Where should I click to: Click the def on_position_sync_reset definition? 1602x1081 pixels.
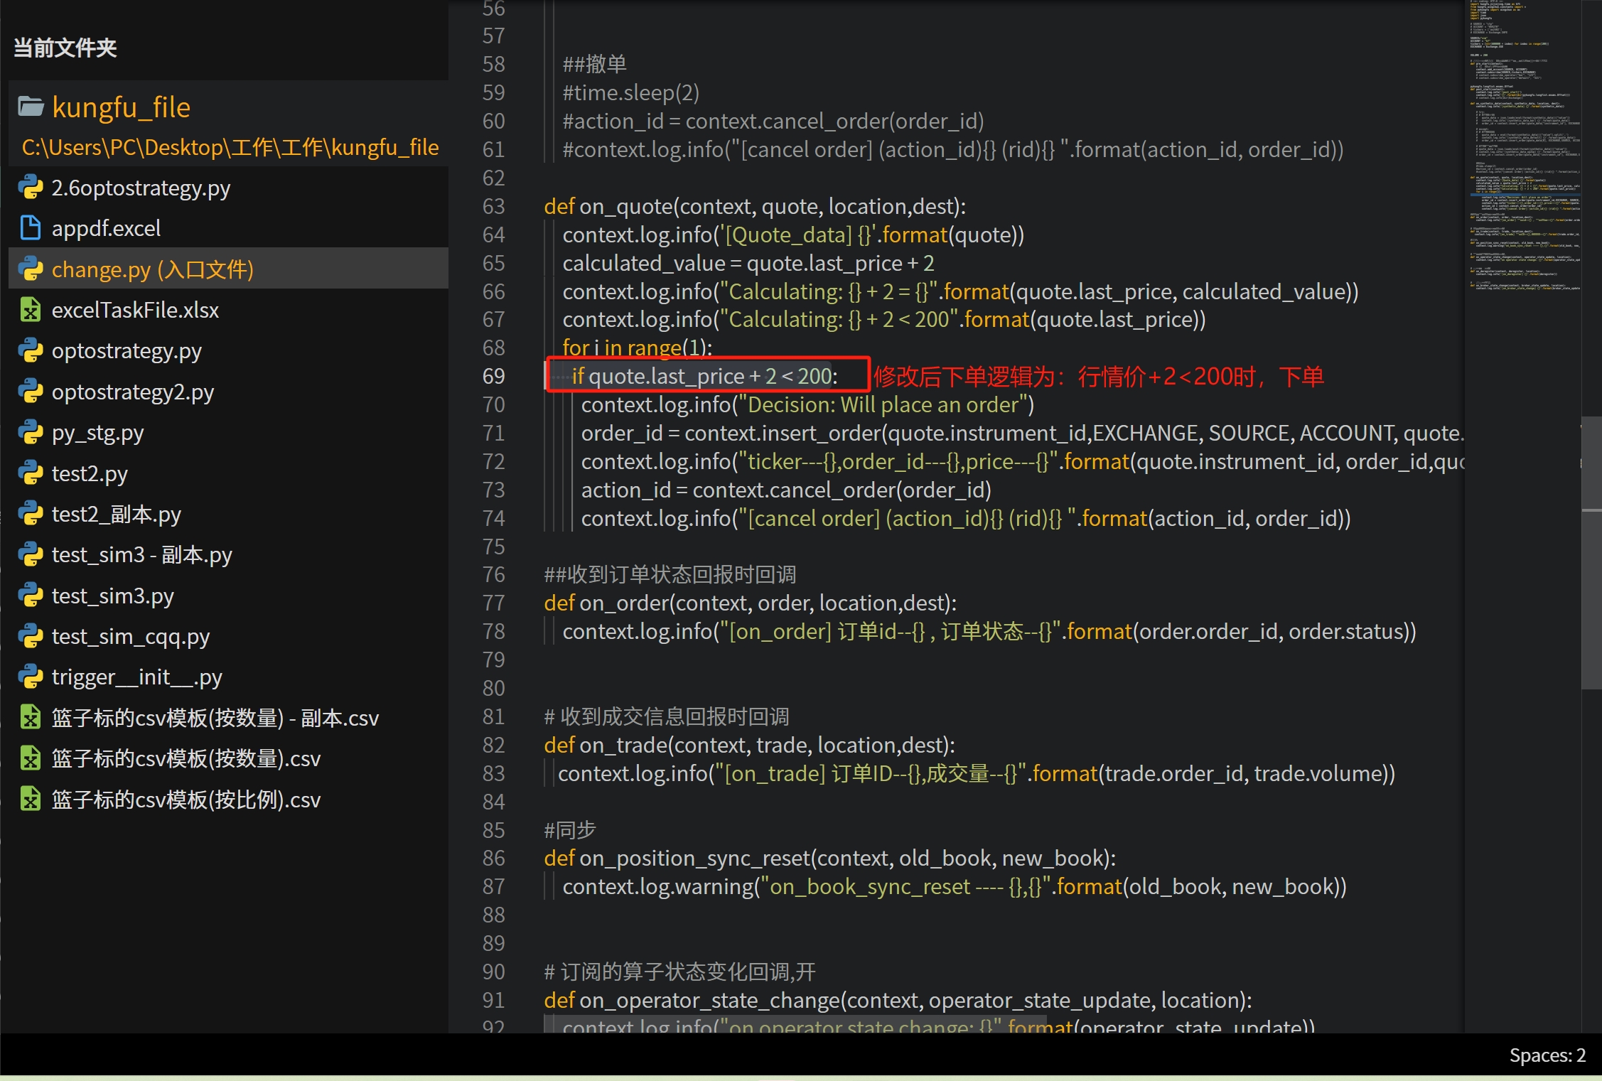(x=829, y=858)
